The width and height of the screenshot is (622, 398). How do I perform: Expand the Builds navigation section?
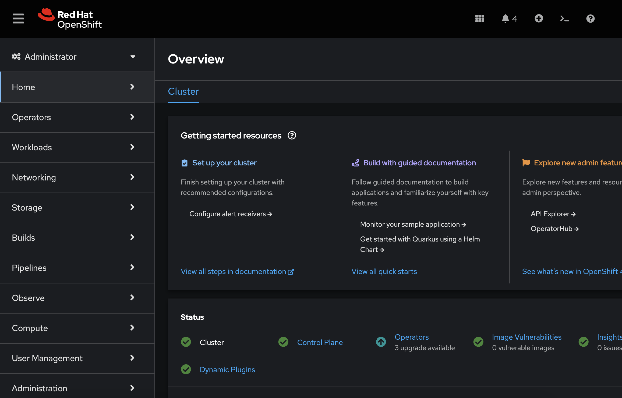(x=77, y=237)
